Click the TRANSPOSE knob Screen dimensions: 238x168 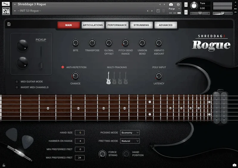[x=92, y=43]
